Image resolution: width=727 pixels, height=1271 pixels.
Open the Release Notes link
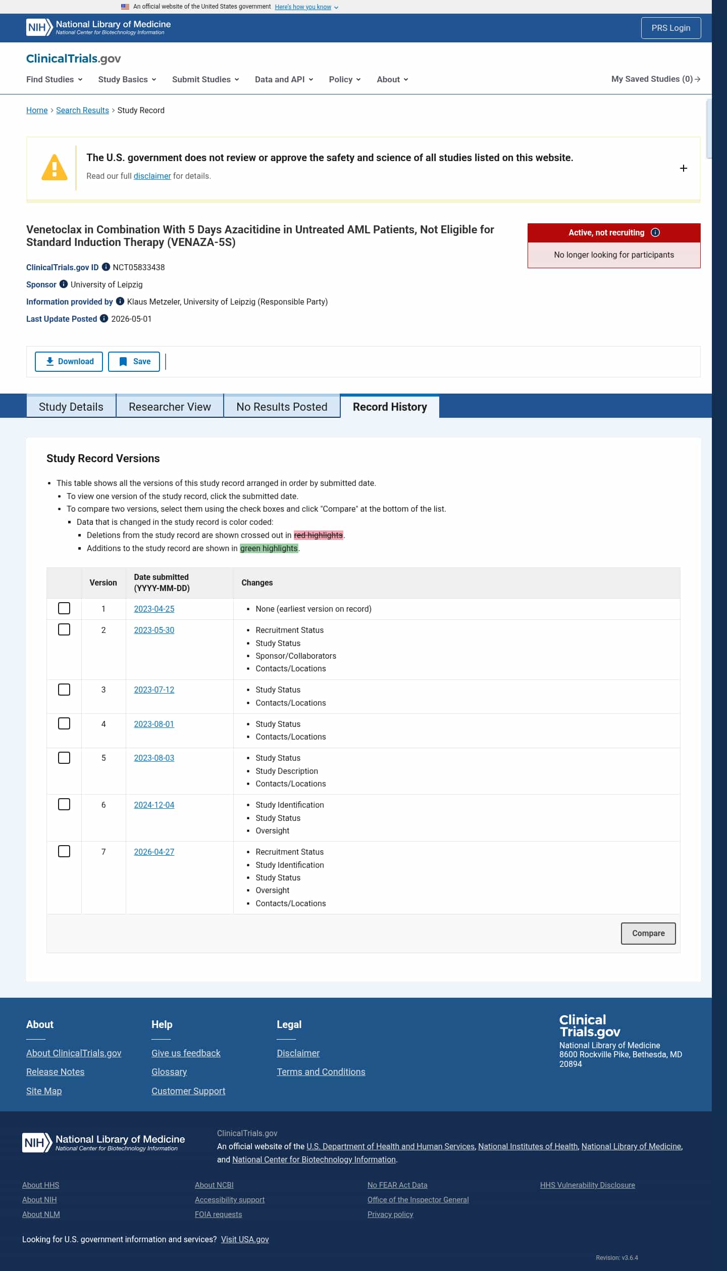tap(55, 1071)
